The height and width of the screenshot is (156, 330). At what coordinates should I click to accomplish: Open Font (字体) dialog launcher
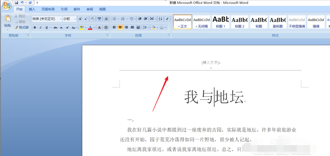pos(107,35)
